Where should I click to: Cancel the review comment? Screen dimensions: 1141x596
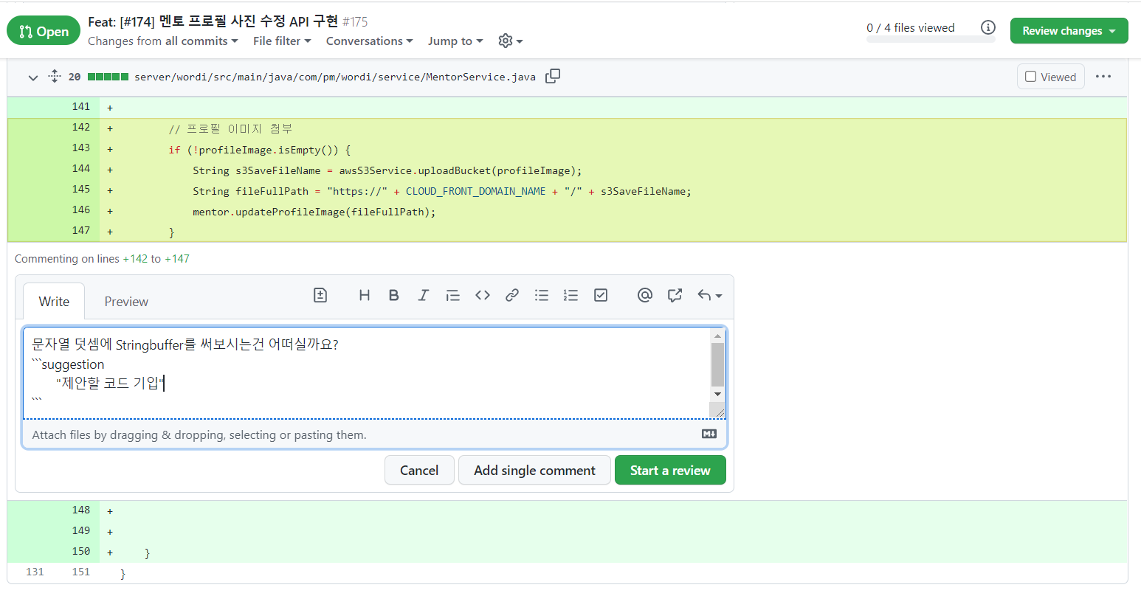pos(419,470)
